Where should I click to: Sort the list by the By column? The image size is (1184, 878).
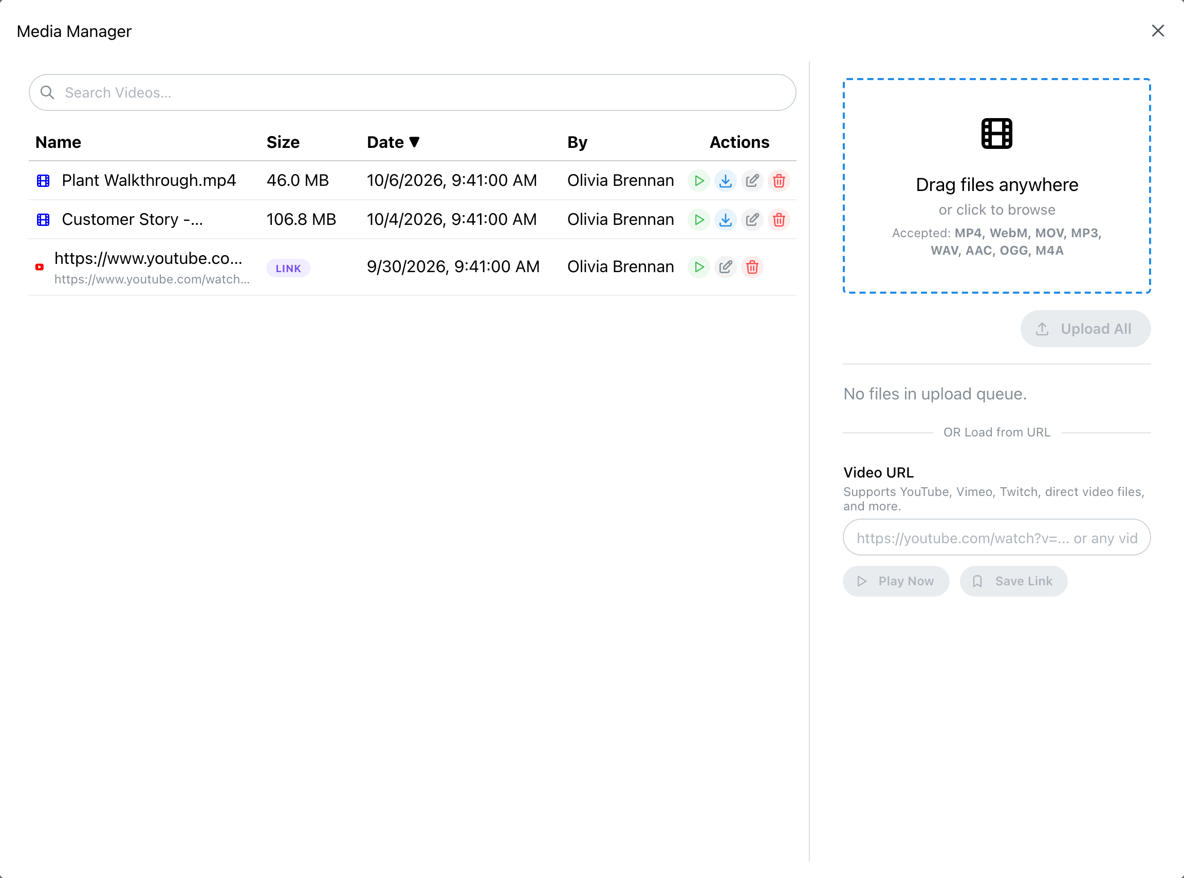[x=577, y=142]
